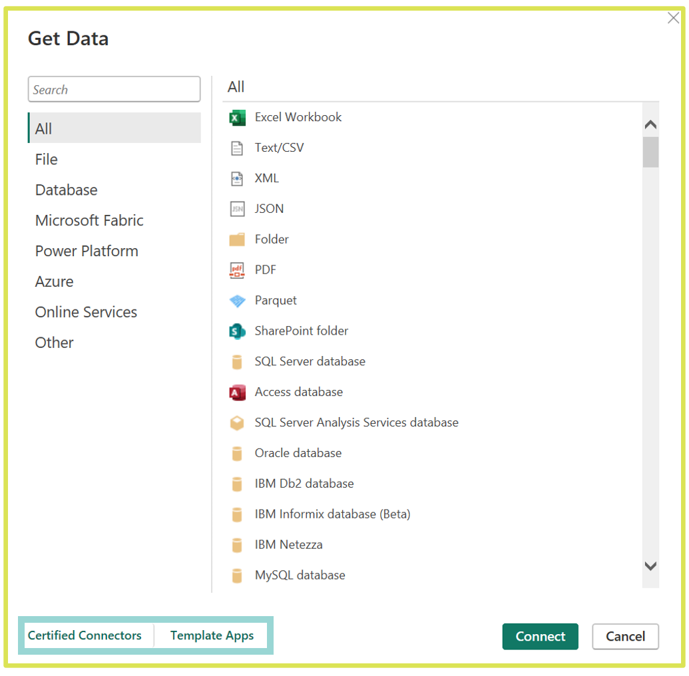
Task: Select the XML label
Action: click(267, 178)
